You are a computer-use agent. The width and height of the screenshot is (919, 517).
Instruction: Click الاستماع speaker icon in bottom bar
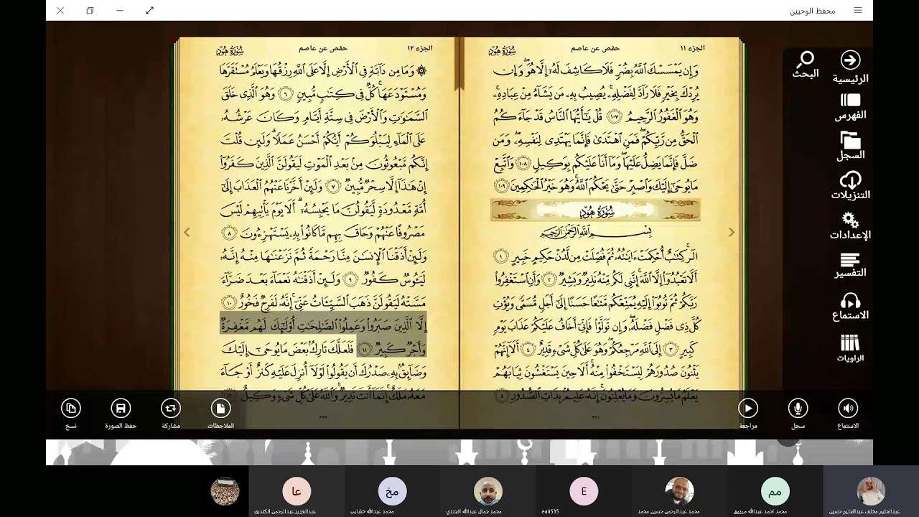pyautogui.click(x=848, y=409)
